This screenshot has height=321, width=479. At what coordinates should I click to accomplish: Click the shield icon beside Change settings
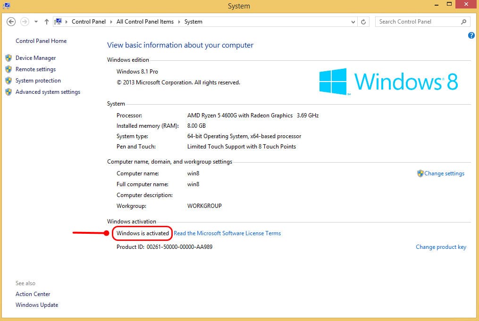click(x=420, y=173)
